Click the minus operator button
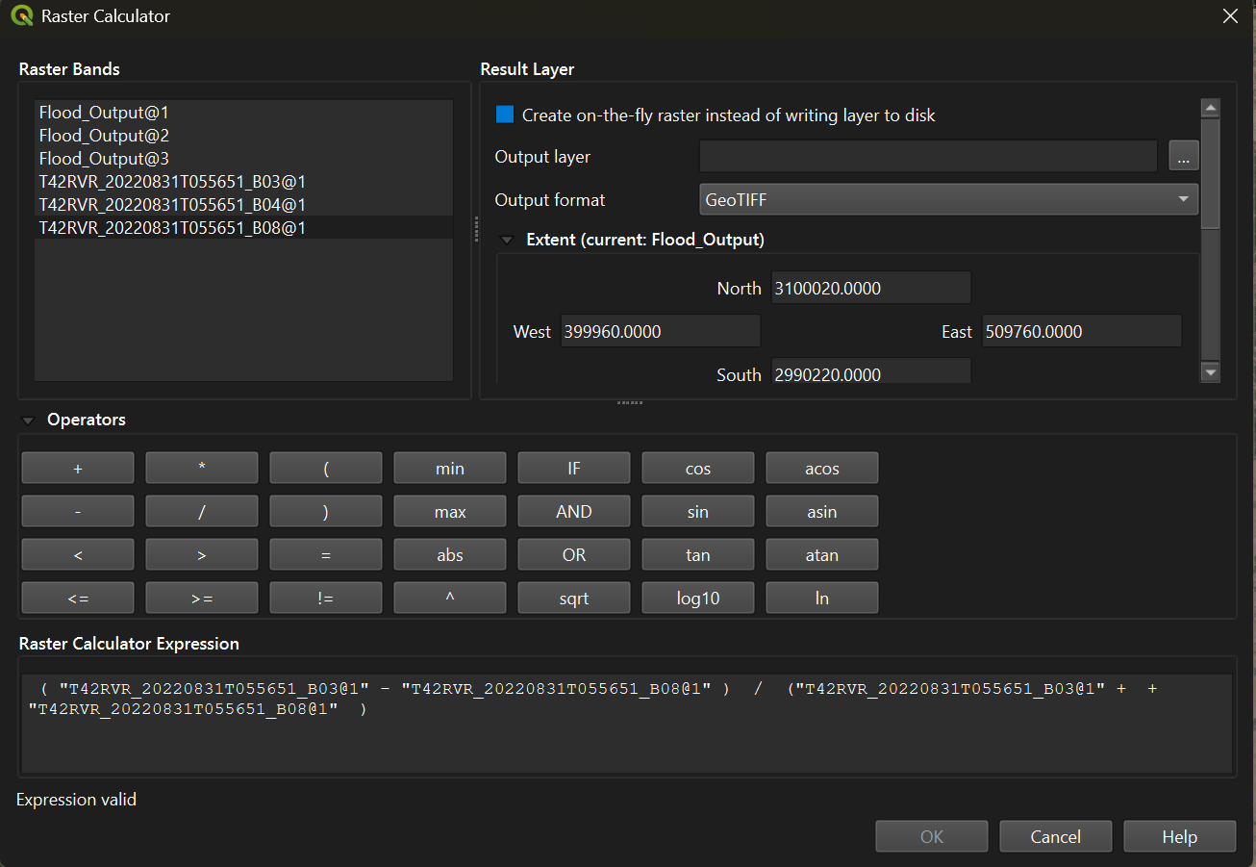Image resolution: width=1256 pixels, height=867 pixels. pos(78,512)
